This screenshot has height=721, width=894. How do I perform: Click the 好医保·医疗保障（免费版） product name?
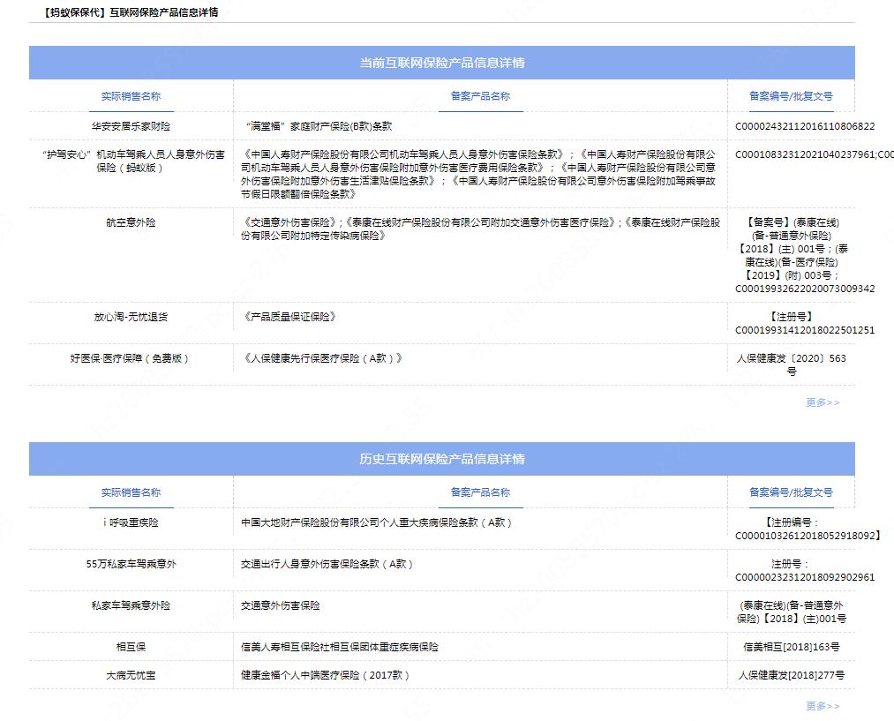(131, 358)
